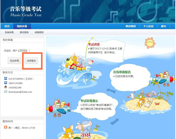Open the 首页 navigation tab

point(7,26)
